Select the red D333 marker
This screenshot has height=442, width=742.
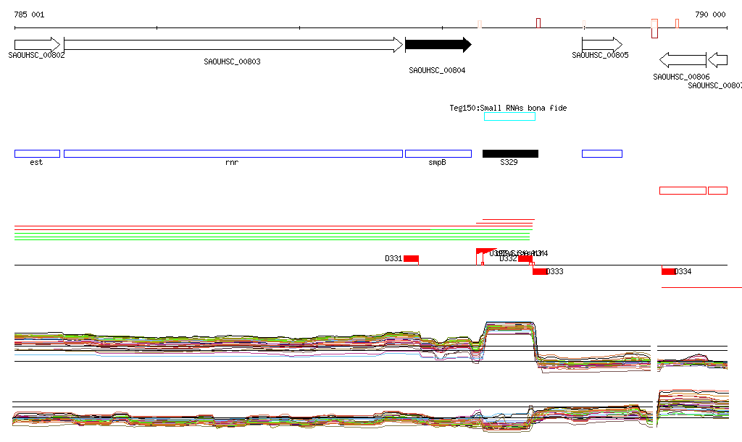540,271
